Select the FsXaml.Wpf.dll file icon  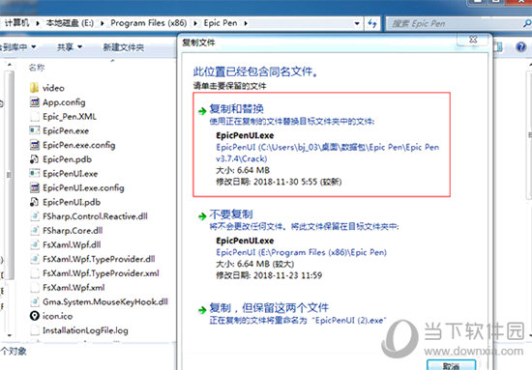click(x=34, y=244)
